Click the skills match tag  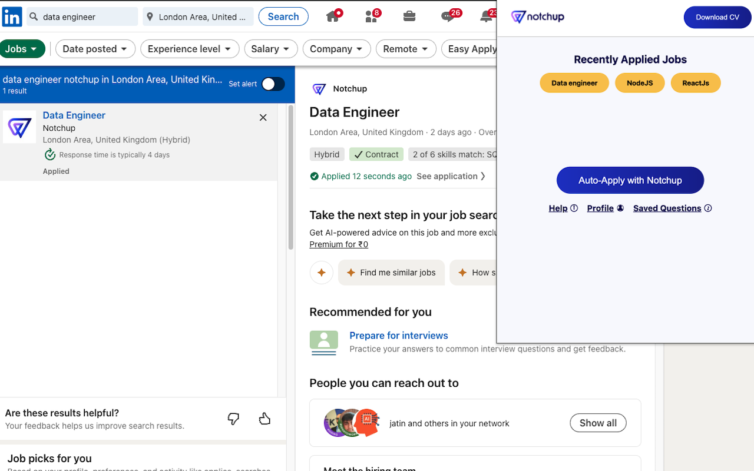[452, 154]
